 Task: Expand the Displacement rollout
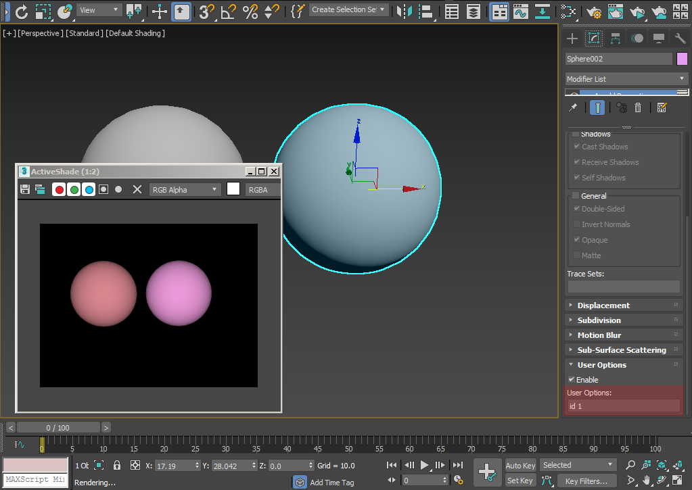click(603, 305)
